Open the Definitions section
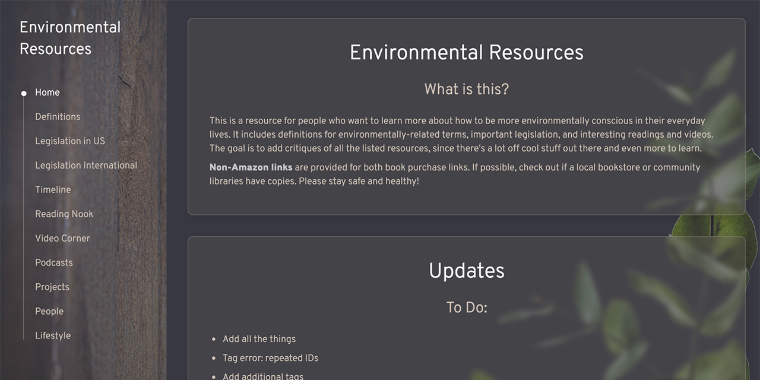The image size is (760, 380). point(58,117)
